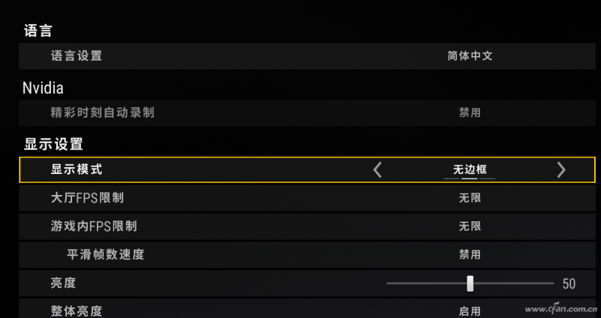Select the 精彩时刻自动录制 row label
Viewport: 601px width, 318px height.
tap(102, 113)
